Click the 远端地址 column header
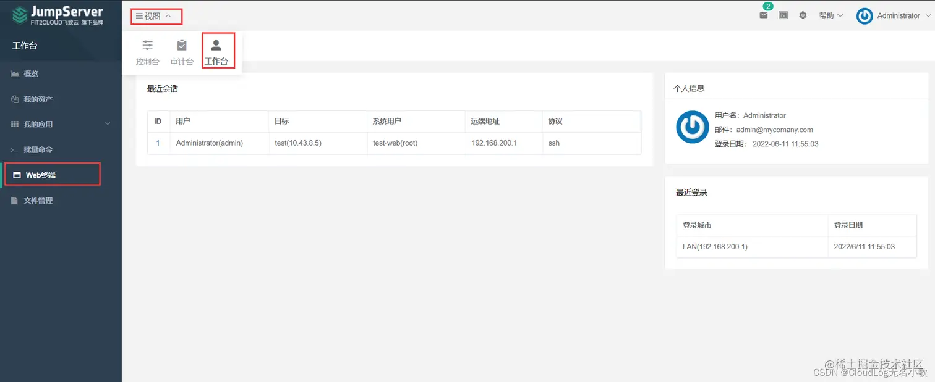This screenshot has height=382, width=935. (x=503, y=122)
